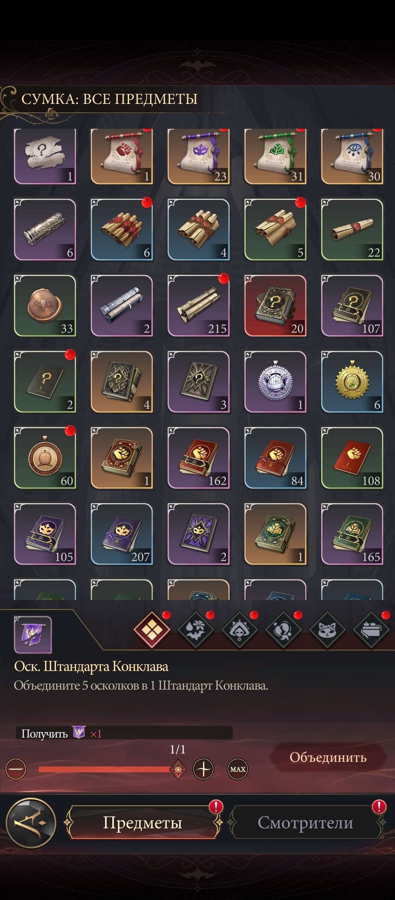Select the gold medal with count 6
Viewport: 395px width, 900px height.
pyautogui.click(x=352, y=382)
